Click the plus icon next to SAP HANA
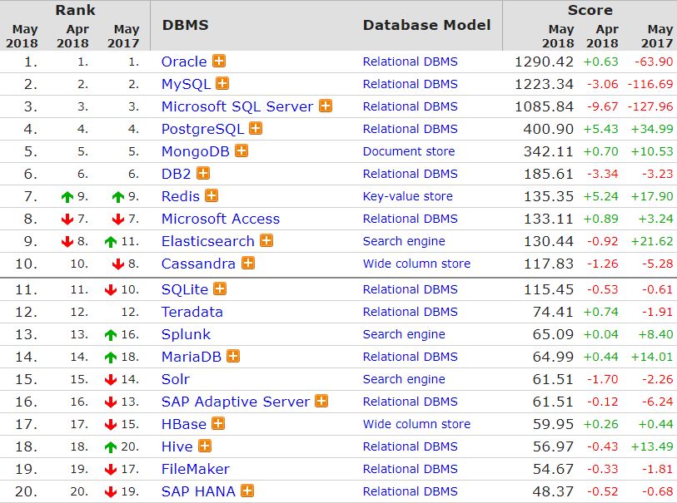The image size is (677, 503). tap(247, 491)
